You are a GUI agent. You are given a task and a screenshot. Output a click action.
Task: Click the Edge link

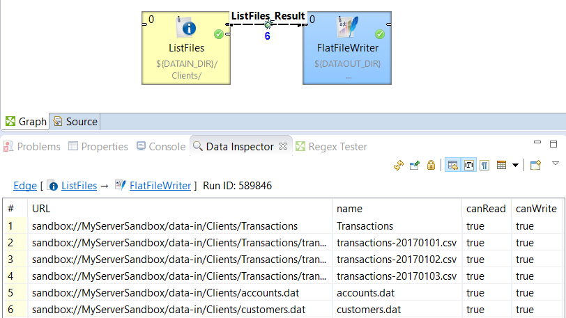point(25,186)
